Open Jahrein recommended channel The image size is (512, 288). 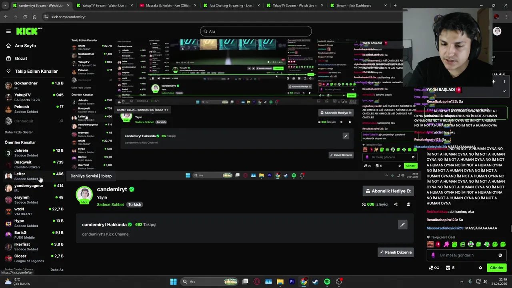coord(34,153)
